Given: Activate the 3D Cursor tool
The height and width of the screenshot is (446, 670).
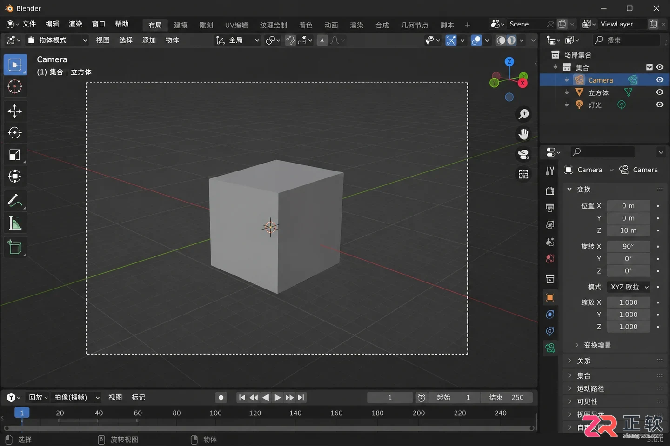Looking at the screenshot, I should coord(15,86).
